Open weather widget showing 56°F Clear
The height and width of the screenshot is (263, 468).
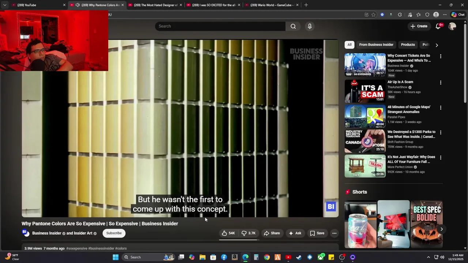pyautogui.click(x=11, y=257)
